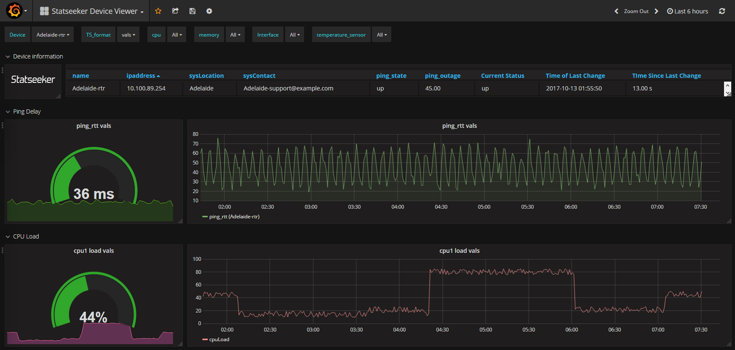
Task: Open dashboard settings gear icon
Action: point(209,11)
